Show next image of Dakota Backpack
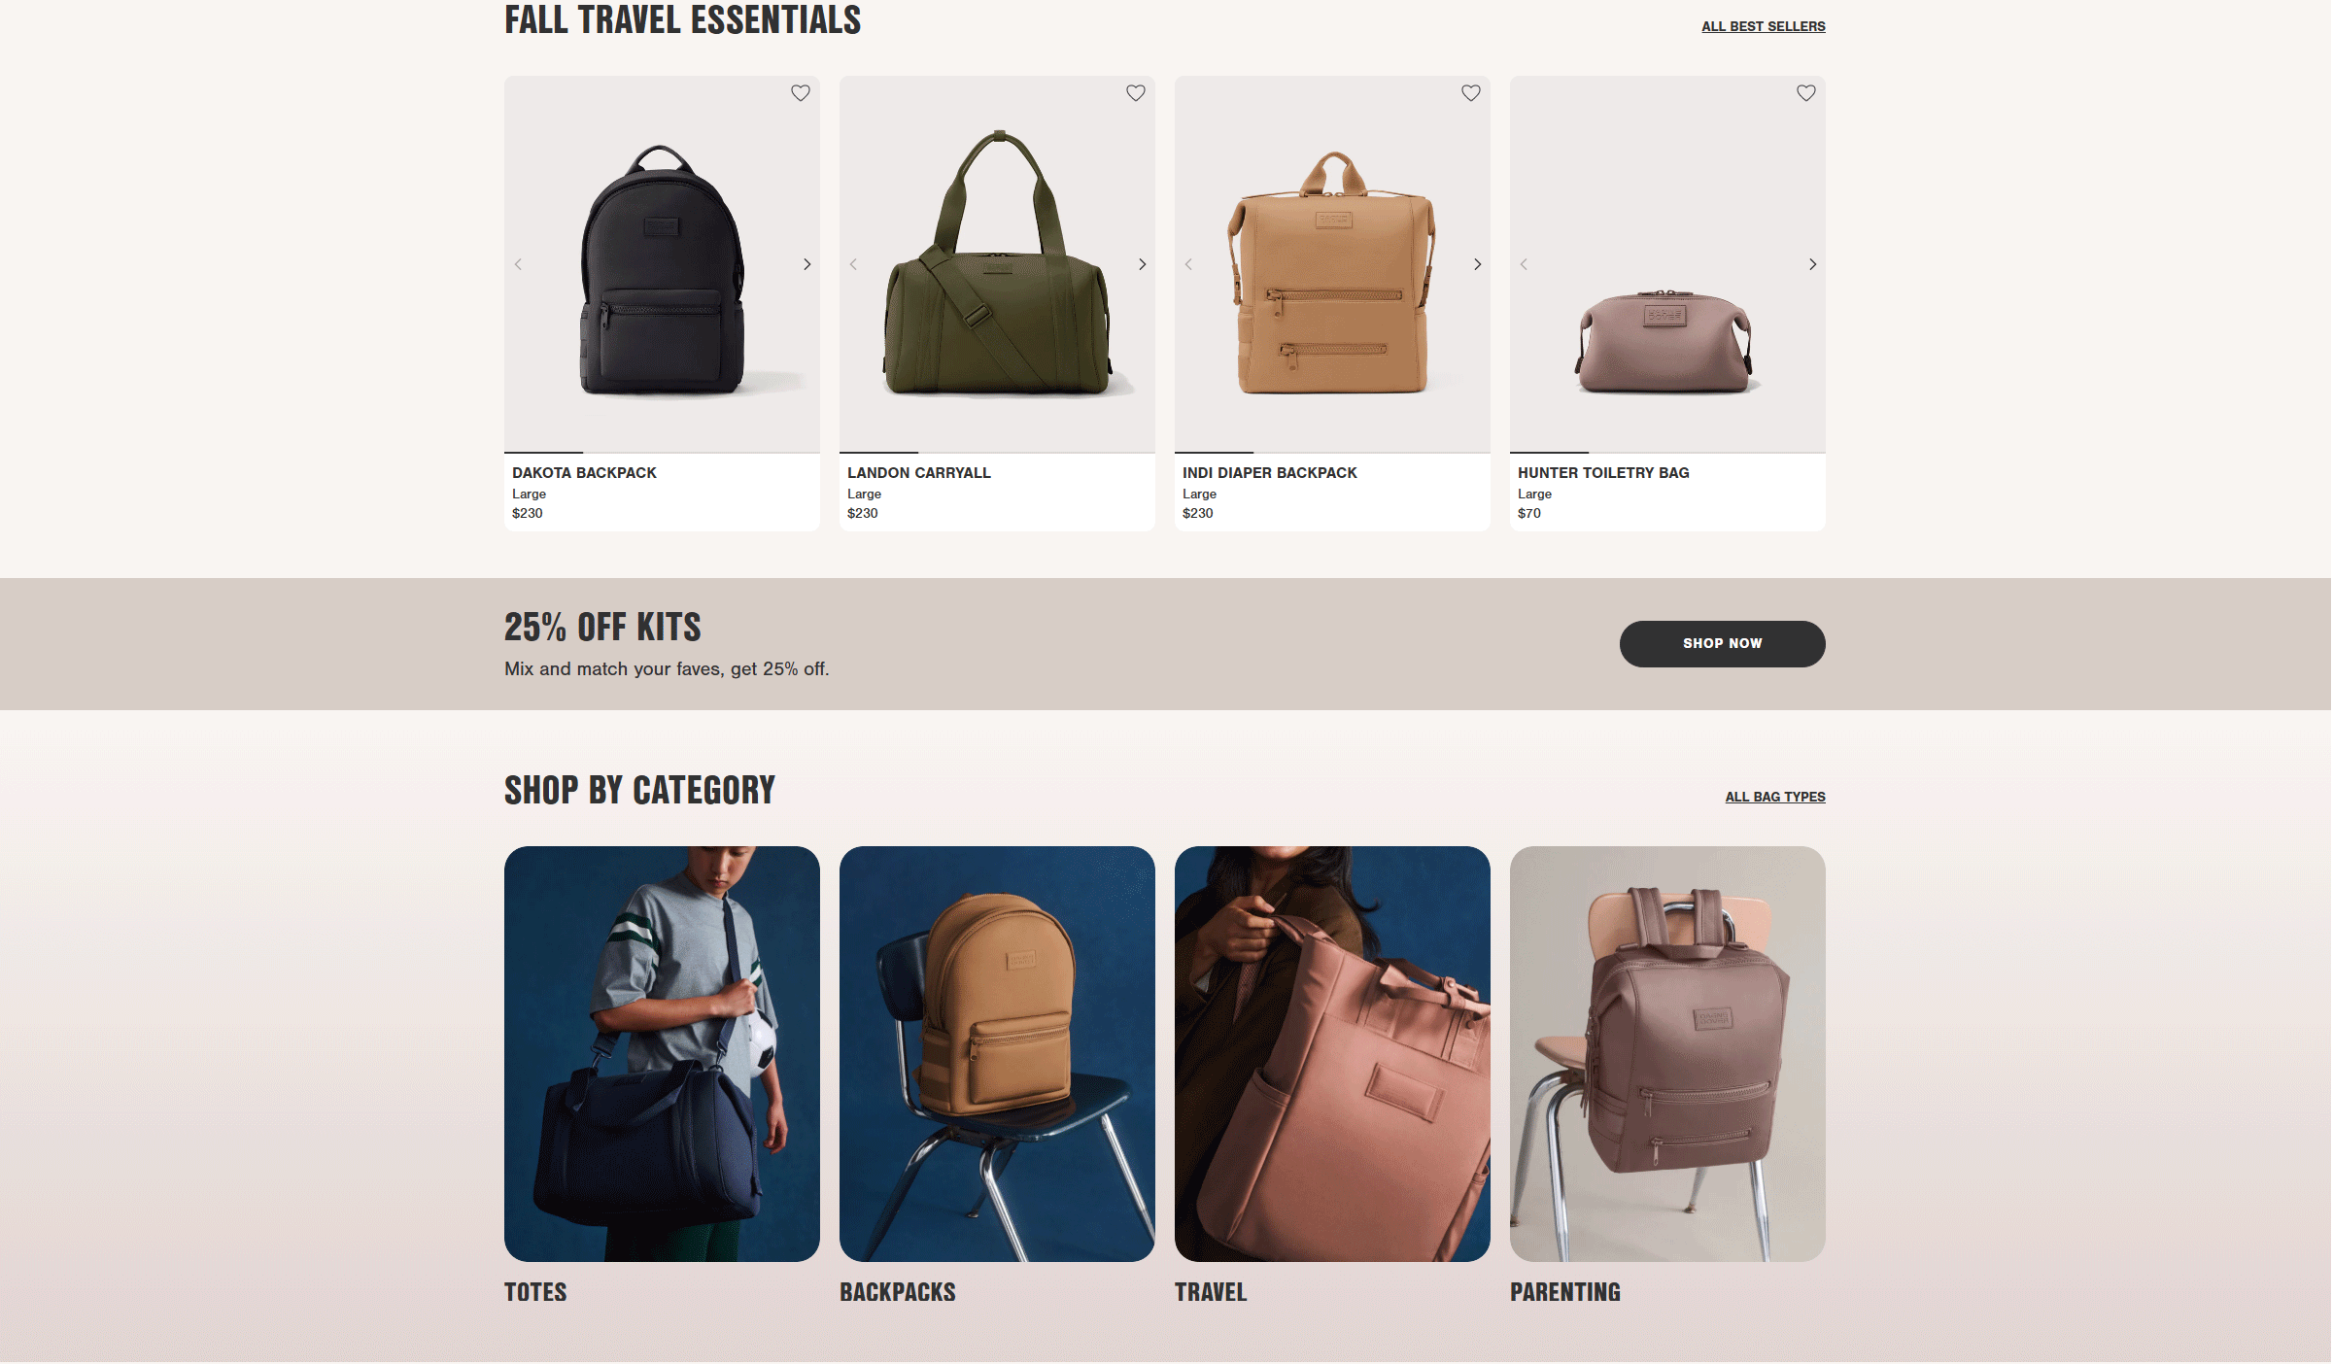 point(806,264)
